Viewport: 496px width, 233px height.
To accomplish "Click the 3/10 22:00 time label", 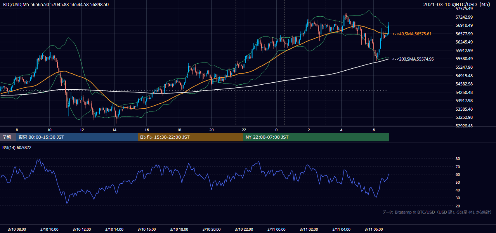I will tap(244, 229).
